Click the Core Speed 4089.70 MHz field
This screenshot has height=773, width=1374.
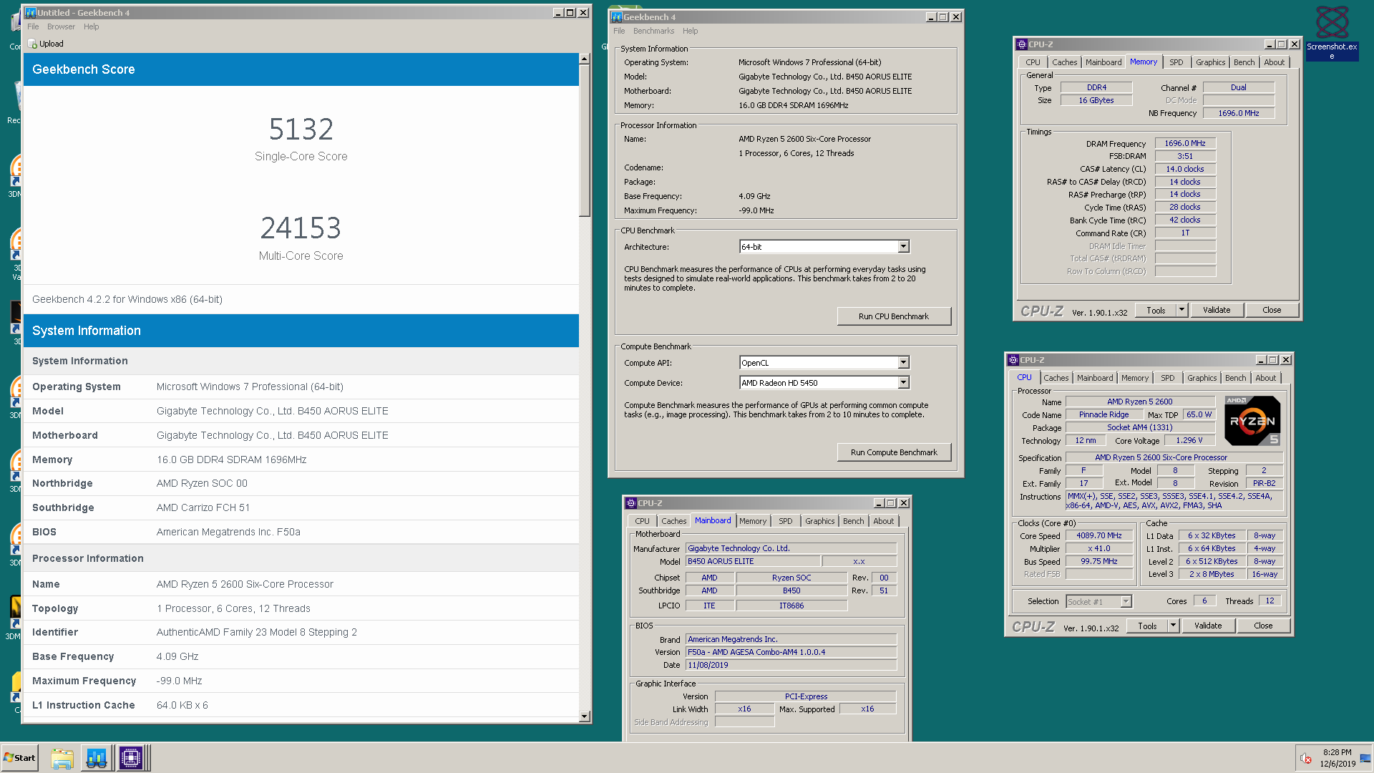[1099, 535]
